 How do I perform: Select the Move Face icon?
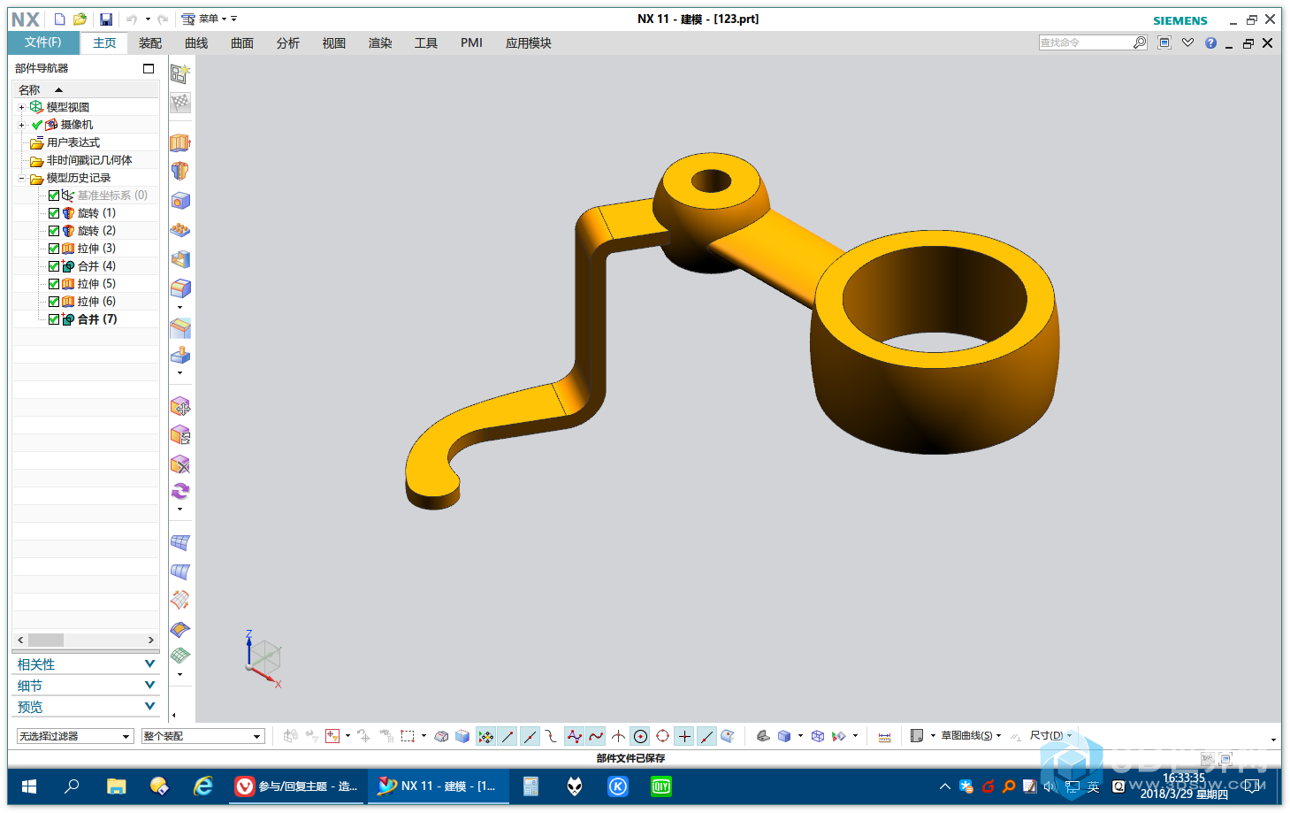pos(180,406)
